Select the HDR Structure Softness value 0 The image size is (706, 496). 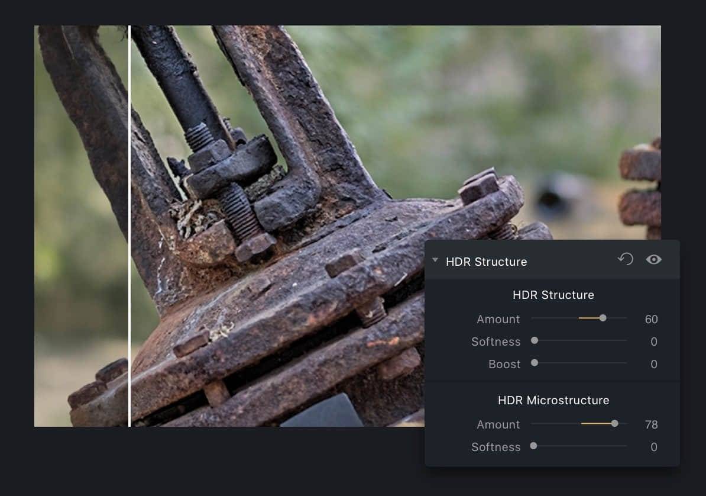[x=654, y=342]
